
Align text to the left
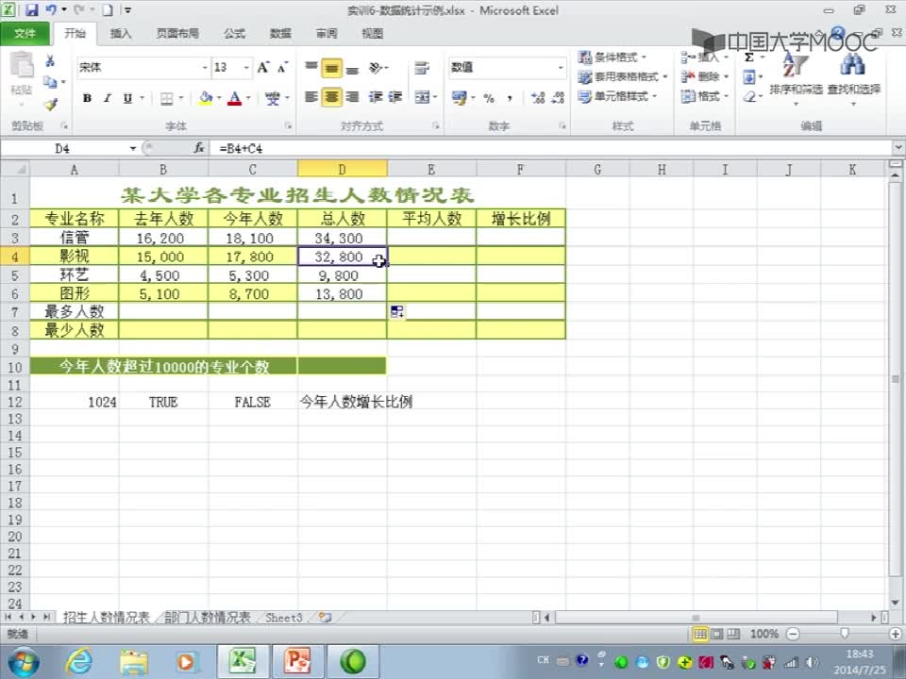point(311,97)
